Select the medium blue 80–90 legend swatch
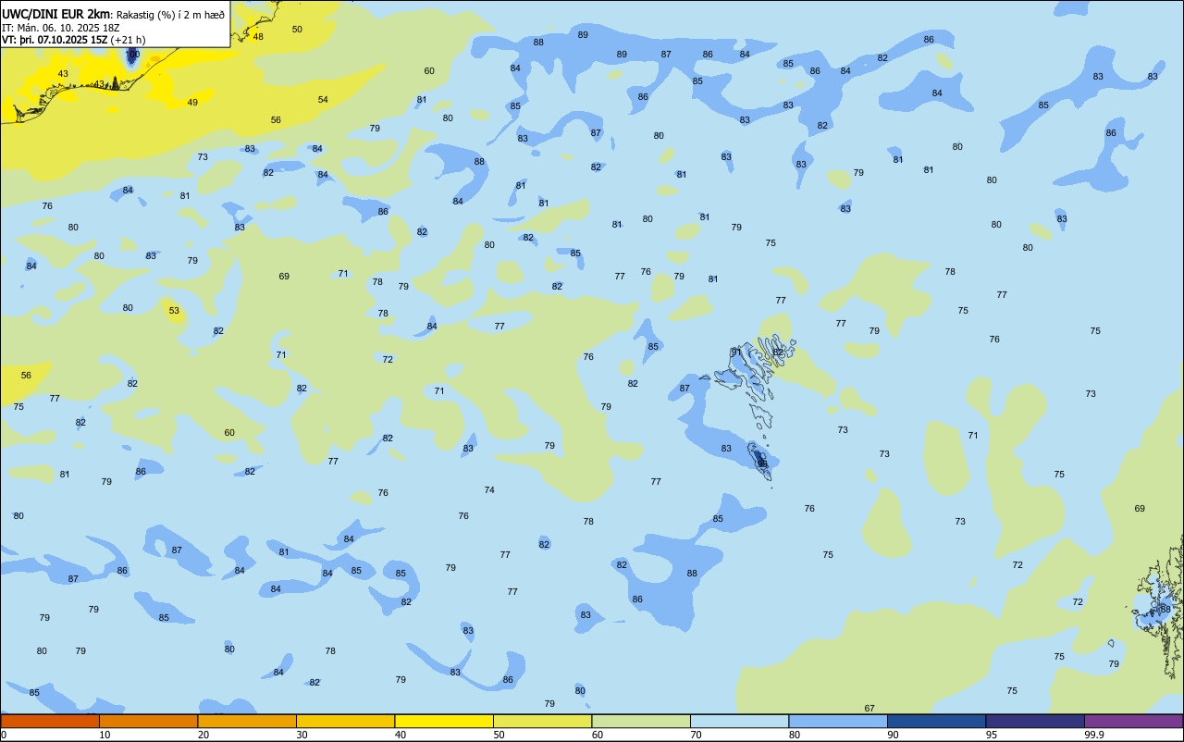 [838, 721]
